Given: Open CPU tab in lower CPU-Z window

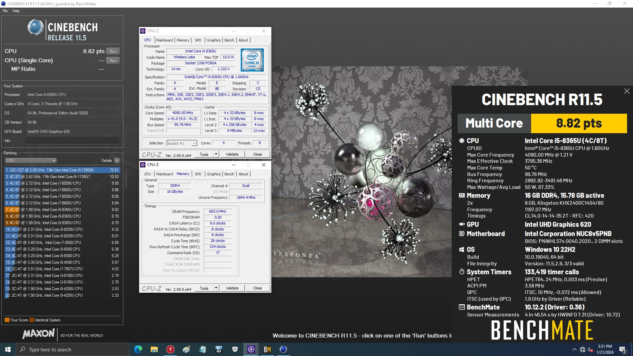Looking at the screenshot, I should [147, 174].
